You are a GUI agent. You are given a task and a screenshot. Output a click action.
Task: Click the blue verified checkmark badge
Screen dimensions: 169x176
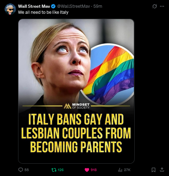[x=53, y=6]
